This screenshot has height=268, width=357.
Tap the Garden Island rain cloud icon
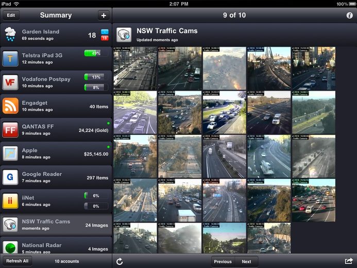tap(10, 35)
